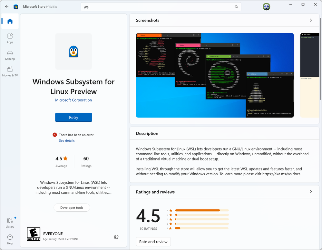Open the first WSL terminals screenshot
This screenshot has width=322, height=250.
215,75
